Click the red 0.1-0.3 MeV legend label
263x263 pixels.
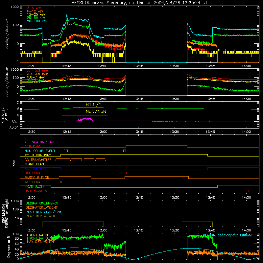point(37,71)
